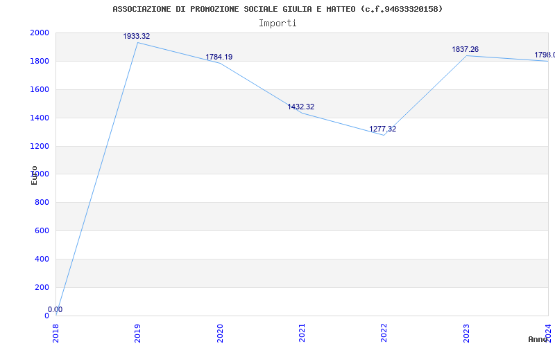555x346 pixels.
Task: Click the 0.00 data label at 2018
Action: tap(55, 309)
